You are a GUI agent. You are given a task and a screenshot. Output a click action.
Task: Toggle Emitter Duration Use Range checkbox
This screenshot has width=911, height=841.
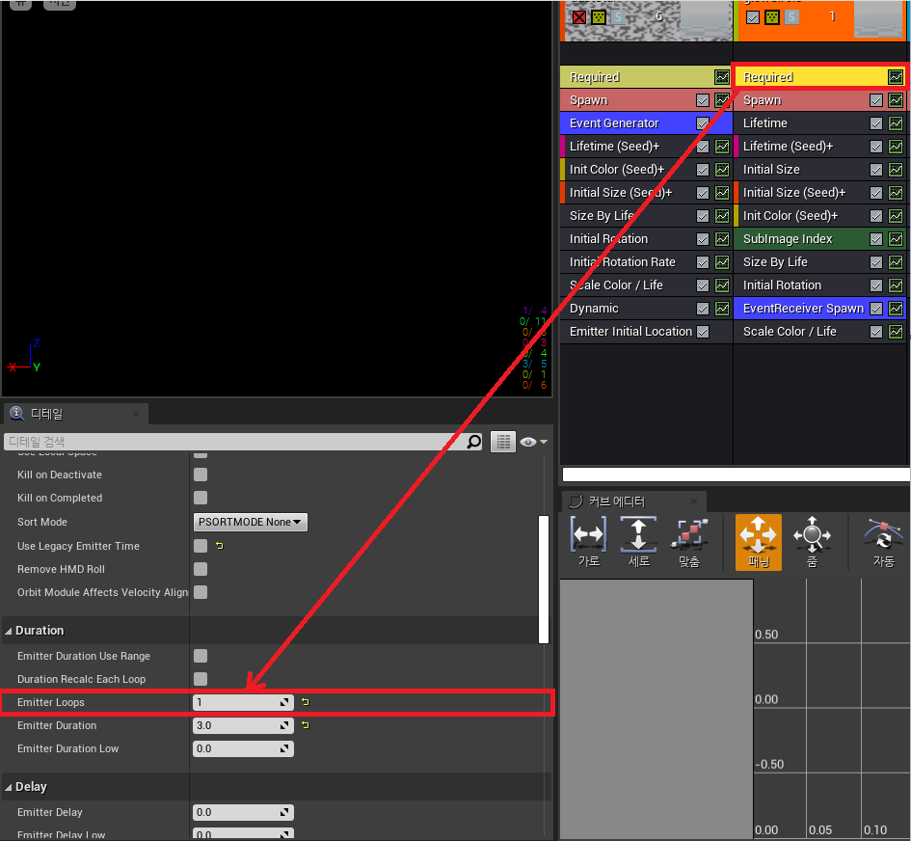[x=201, y=656]
